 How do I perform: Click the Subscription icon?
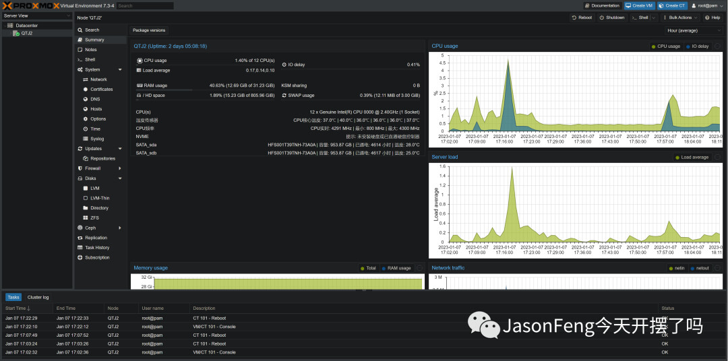click(x=80, y=257)
